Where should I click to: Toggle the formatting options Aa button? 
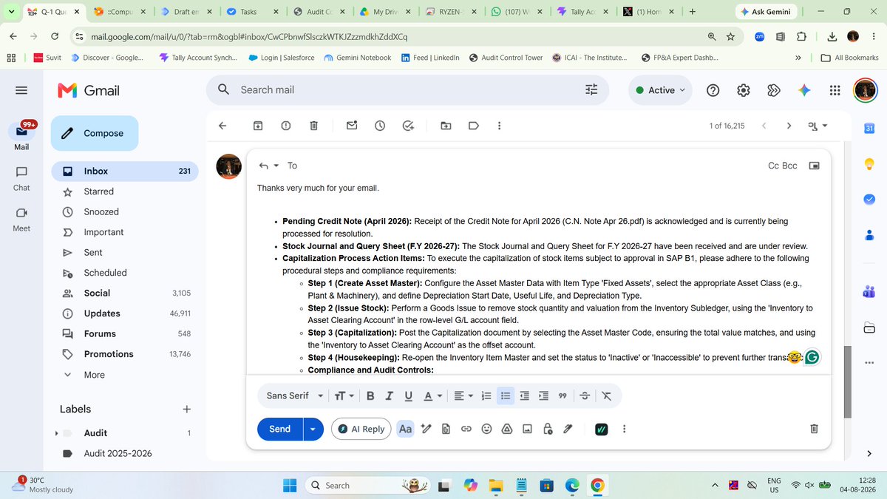(405, 429)
